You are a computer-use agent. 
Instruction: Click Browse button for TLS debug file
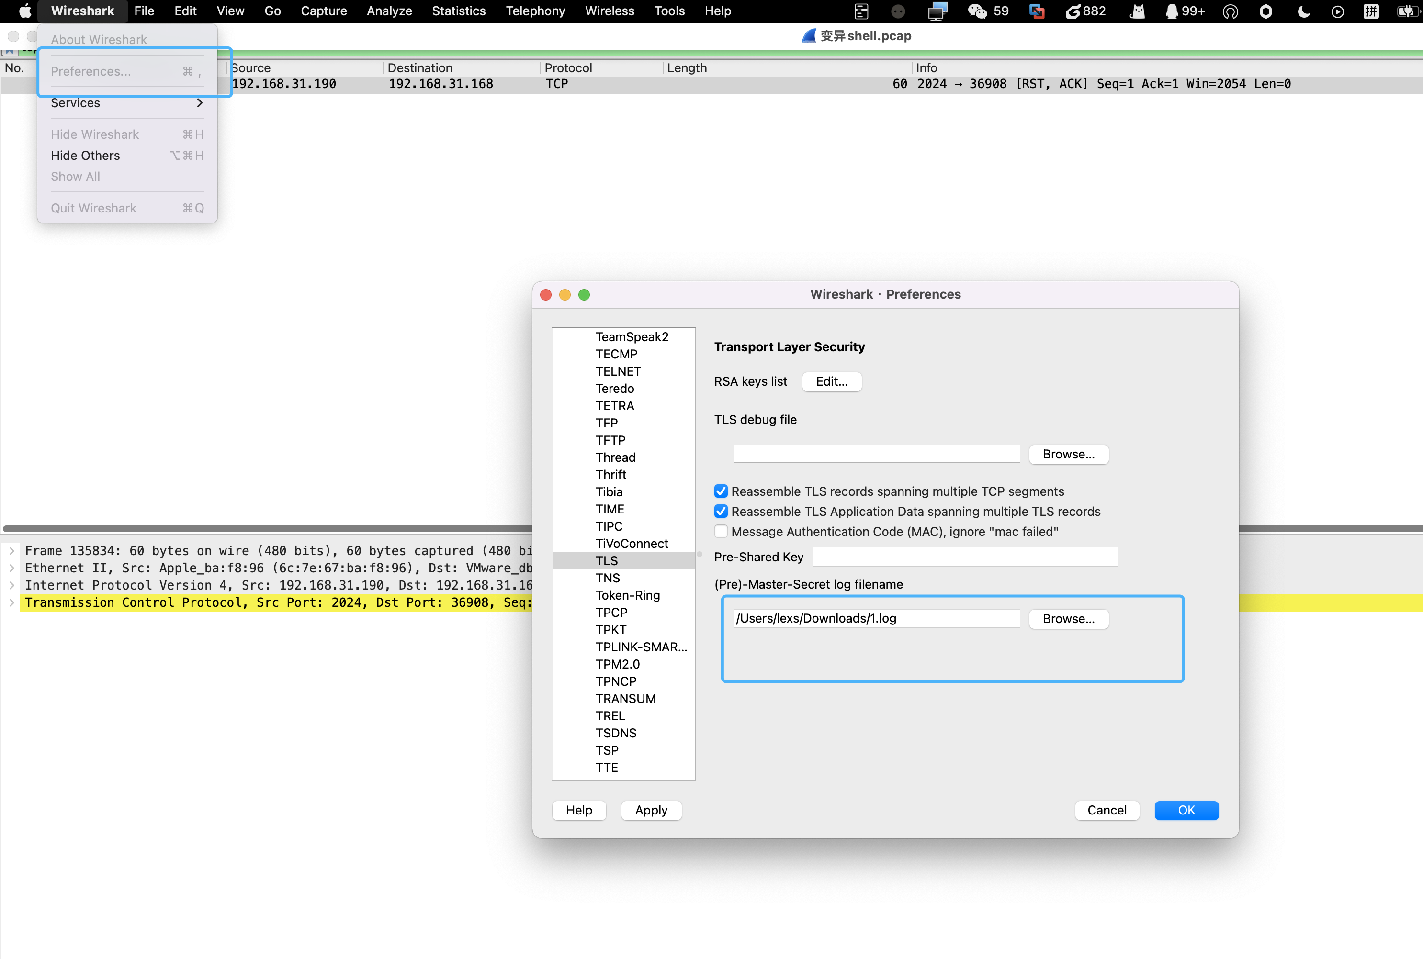[1069, 454]
